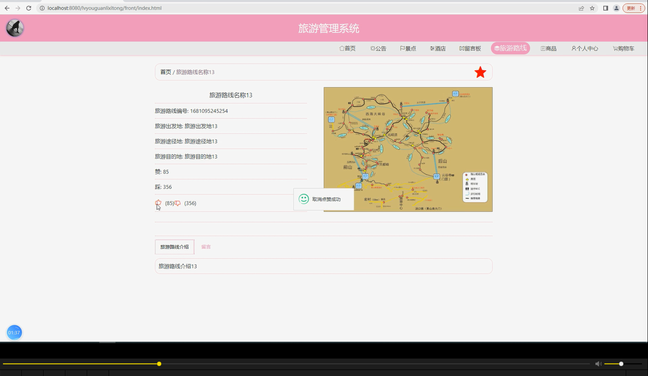The height and width of the screenshot is (376, 648).
Task: Click the 更新 update button
Action: 631,8
